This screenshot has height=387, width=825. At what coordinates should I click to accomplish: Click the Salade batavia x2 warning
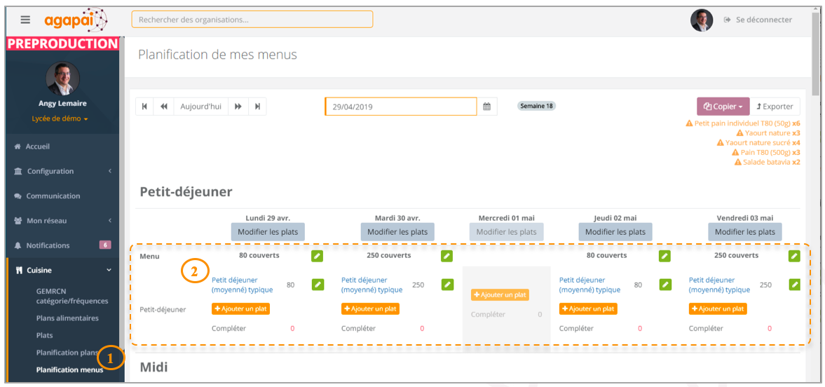767,162
